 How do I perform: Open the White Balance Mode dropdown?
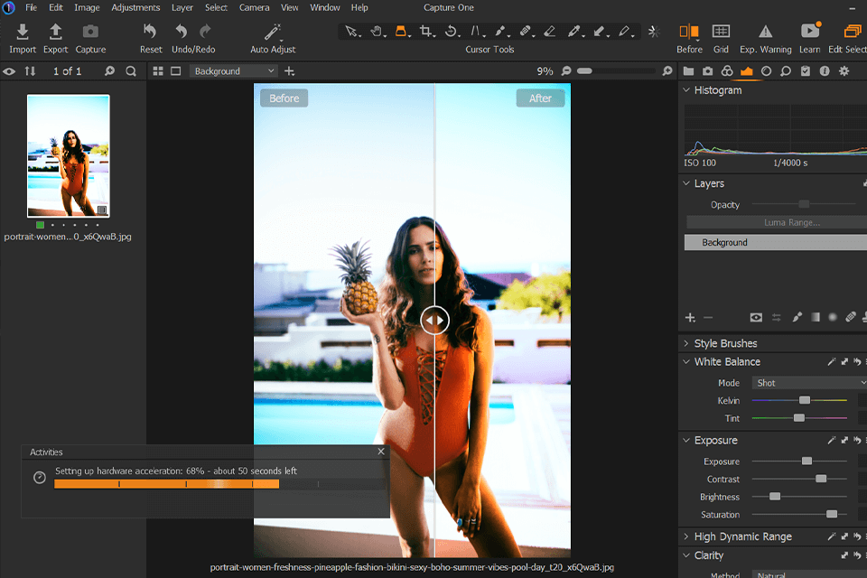[x=809, y=383]
